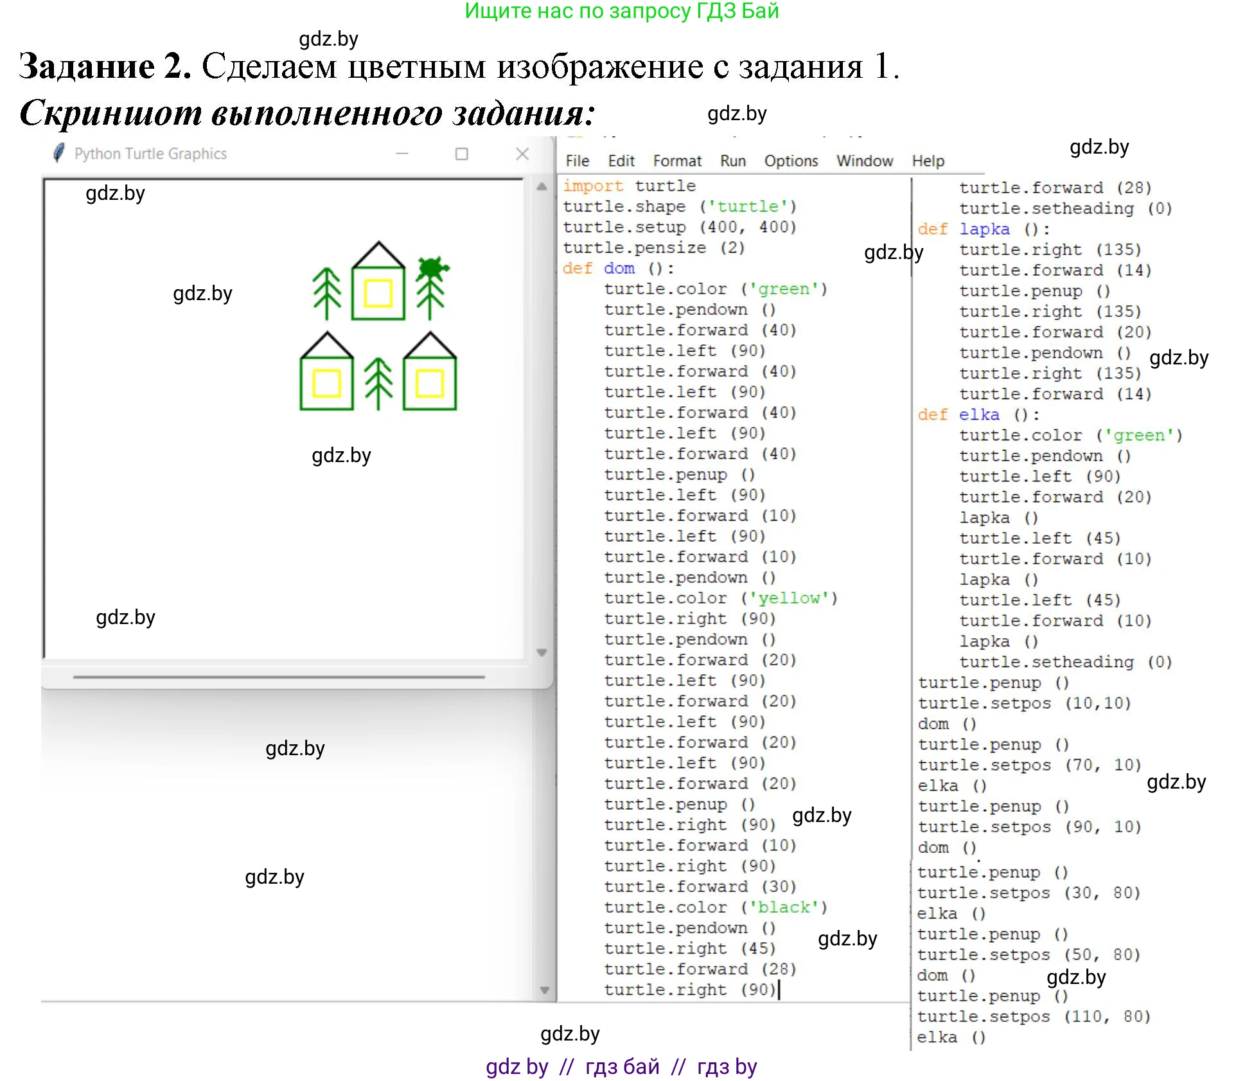The image size is (1245, 1081).
Task: Open the Options menu
Action: click(x=791, y=161)
